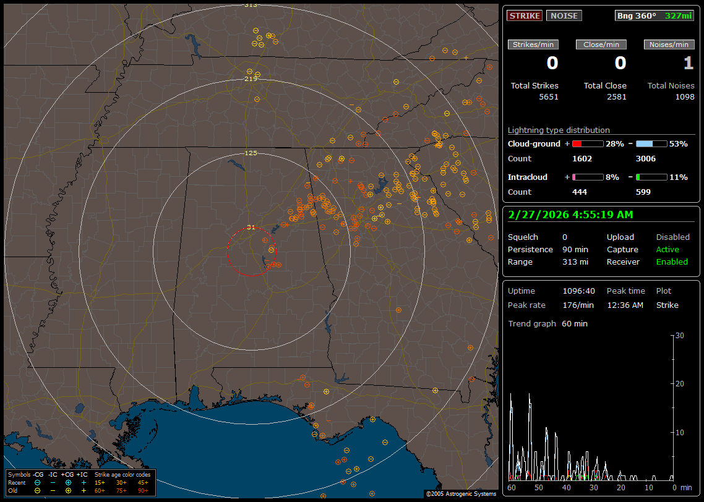
Task: Click the Enabled receiver status
Action: point(672,262)
